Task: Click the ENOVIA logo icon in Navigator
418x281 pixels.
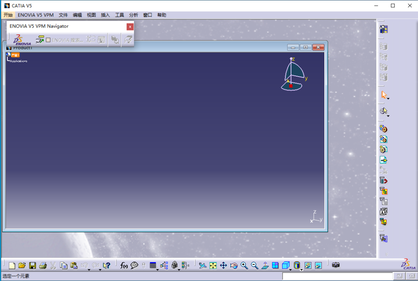Action: (22, 40)
